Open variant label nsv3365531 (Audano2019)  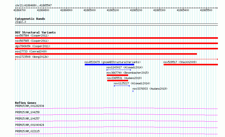click(124, 78)
